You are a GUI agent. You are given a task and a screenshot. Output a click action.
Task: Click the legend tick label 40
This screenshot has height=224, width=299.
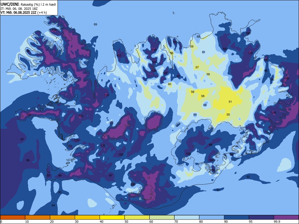[x=101, y=222]
